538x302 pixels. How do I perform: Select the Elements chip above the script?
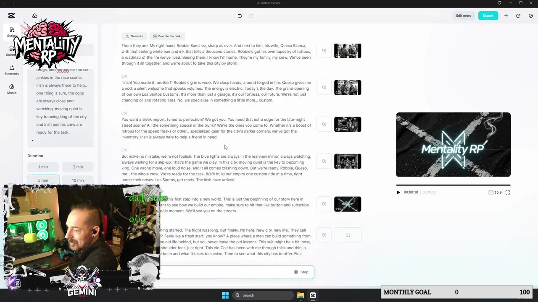click(134, 36)
